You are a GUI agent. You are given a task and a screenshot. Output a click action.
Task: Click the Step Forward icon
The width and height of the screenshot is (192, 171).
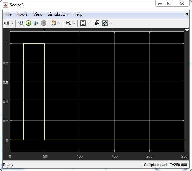coord(36,23)
